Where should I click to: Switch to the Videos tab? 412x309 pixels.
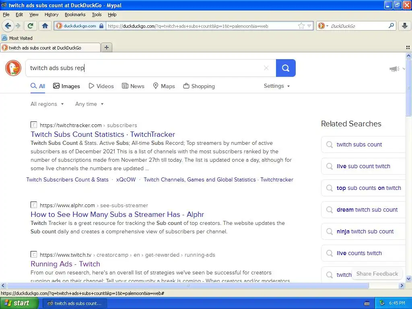click(101, 86)
